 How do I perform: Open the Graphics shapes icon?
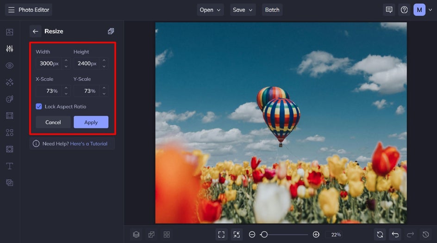pyautogui.click(x=9, y=132)
